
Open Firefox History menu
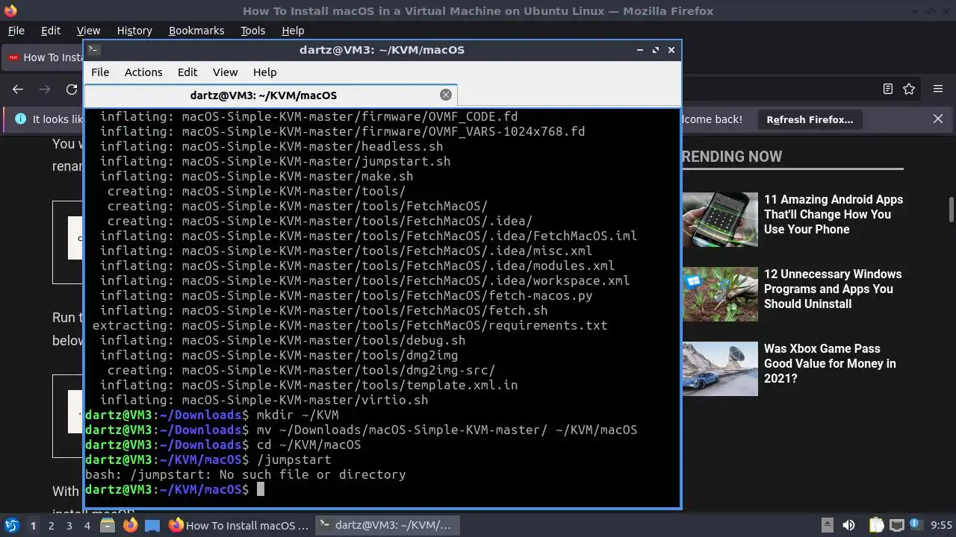coord(134,31)
